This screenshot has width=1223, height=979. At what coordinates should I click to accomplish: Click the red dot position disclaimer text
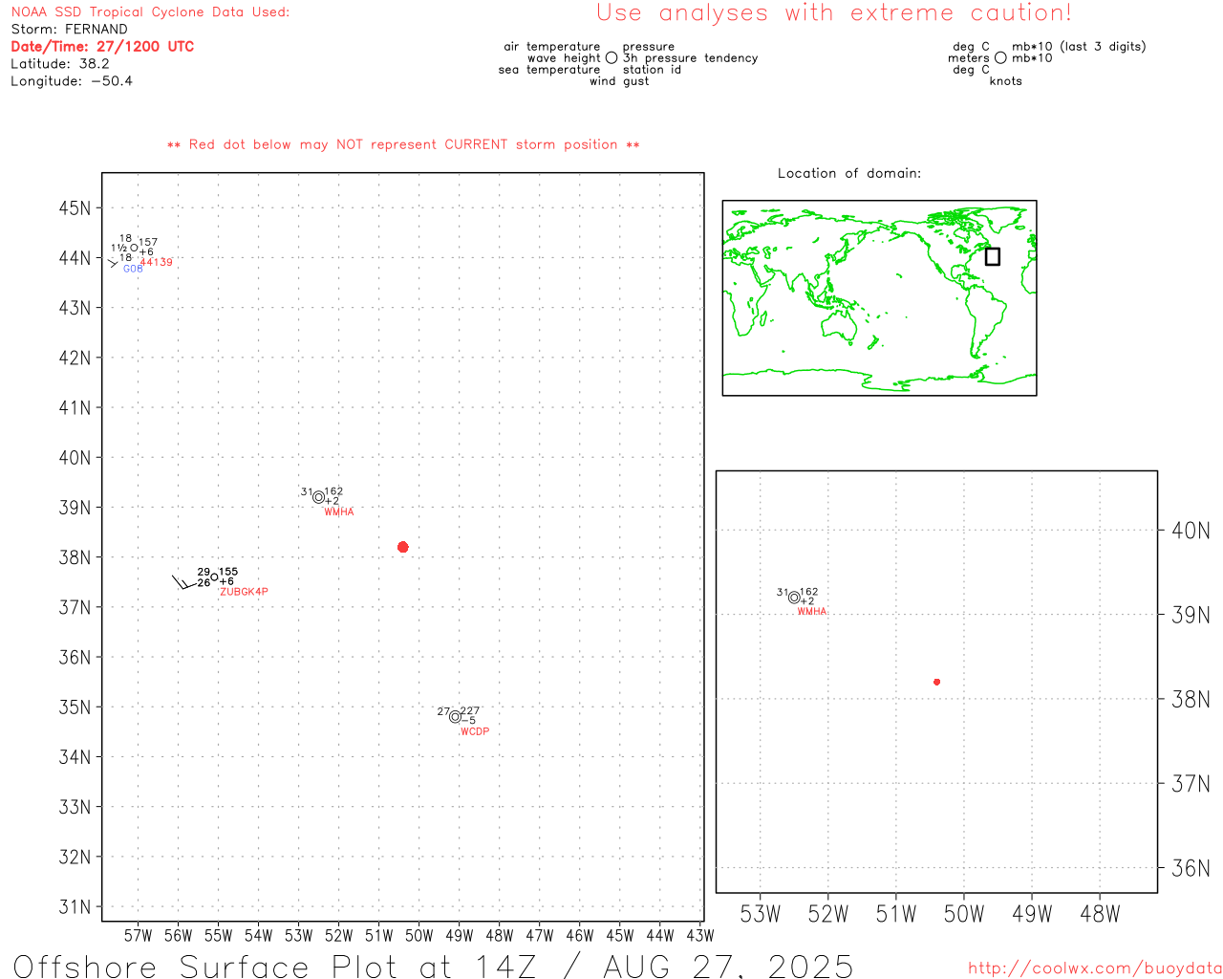coord(403,144)
